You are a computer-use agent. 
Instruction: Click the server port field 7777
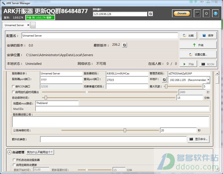point(61,80)
